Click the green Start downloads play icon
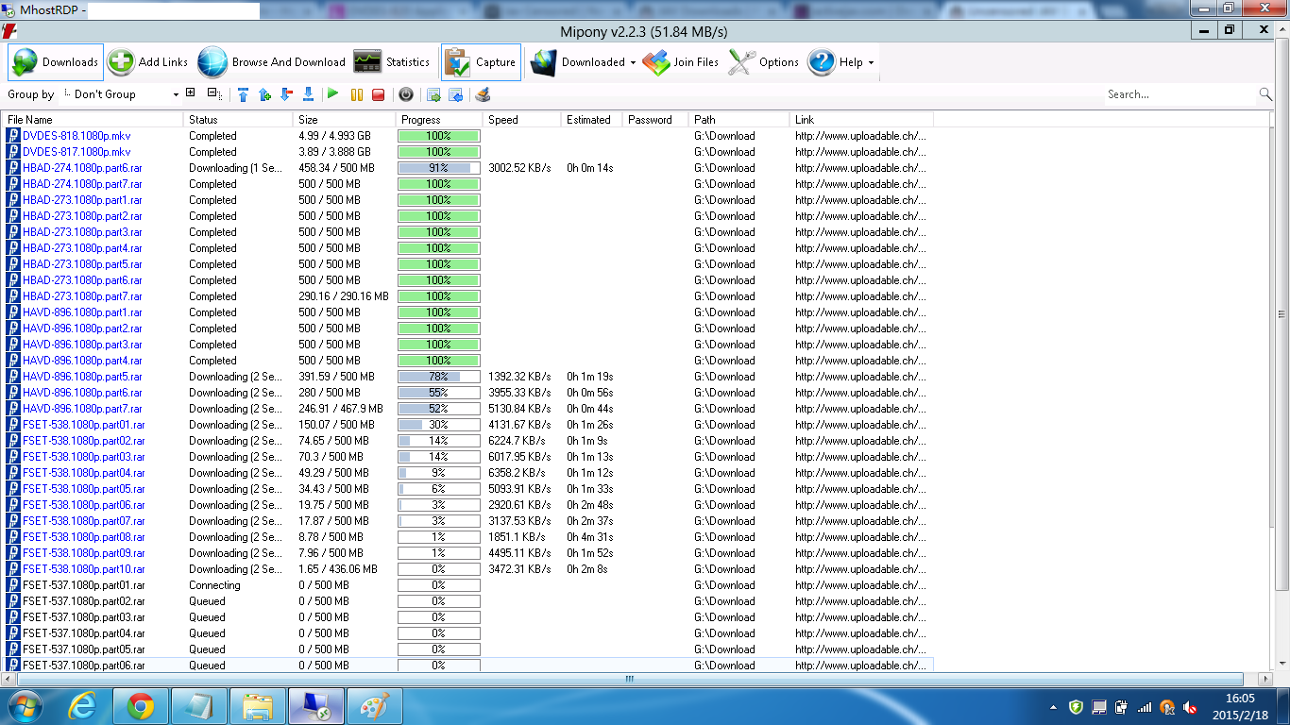1290x725 pixels. click(x=332, y=94)
